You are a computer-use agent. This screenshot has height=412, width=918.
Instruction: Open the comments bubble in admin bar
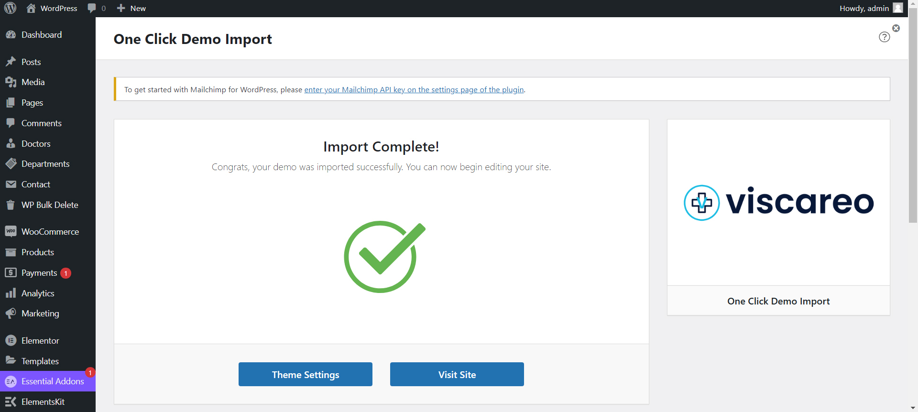(x=96, y=8)
